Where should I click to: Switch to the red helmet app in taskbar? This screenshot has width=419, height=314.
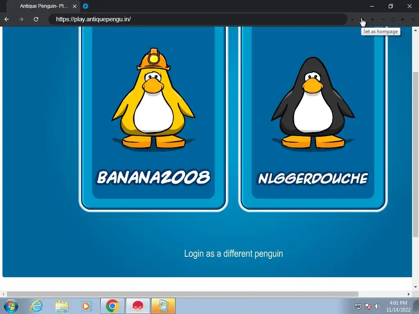[137, 306]
